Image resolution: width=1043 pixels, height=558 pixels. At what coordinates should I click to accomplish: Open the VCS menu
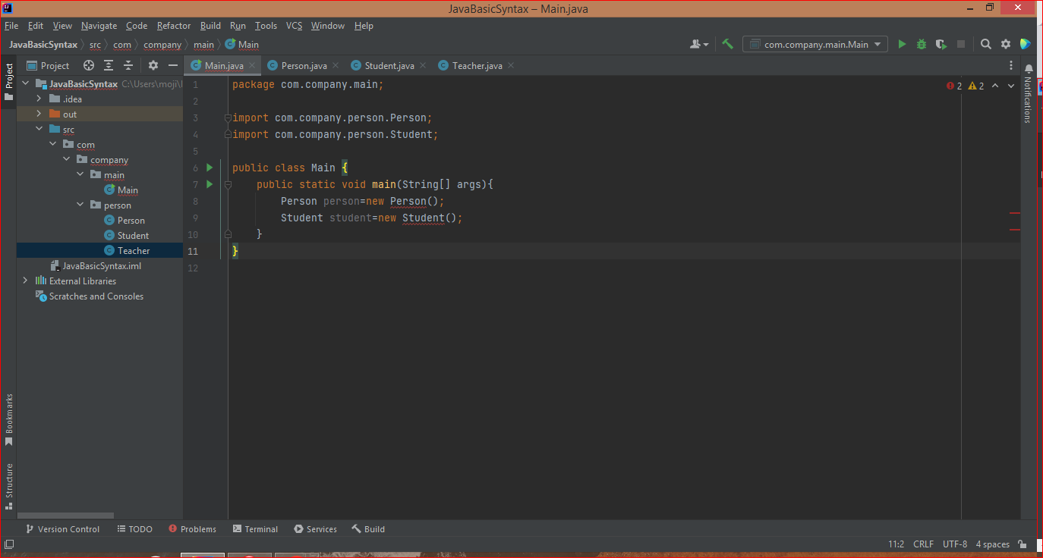click(294, 26)
